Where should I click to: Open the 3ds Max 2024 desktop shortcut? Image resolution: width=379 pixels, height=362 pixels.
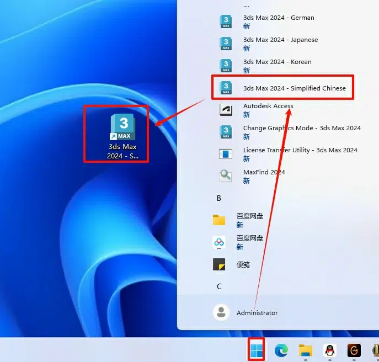coord(122,135)
